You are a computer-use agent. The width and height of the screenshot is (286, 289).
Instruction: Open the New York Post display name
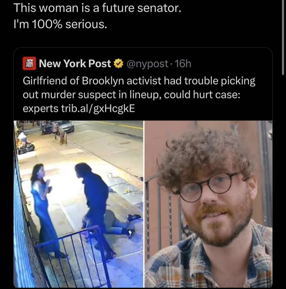click(x=75, y=64)
